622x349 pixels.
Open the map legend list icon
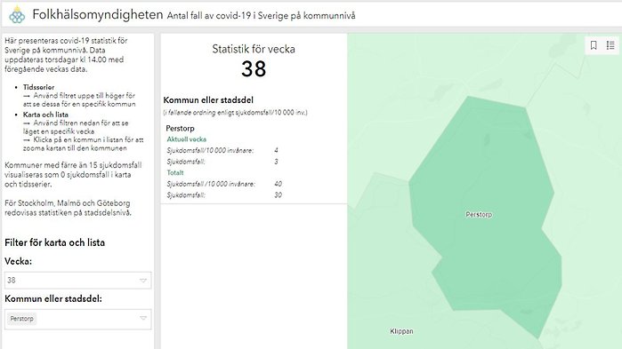(x=610, y=45)
